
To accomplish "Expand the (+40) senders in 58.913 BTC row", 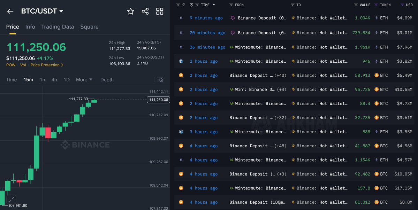I will point(280,75).
